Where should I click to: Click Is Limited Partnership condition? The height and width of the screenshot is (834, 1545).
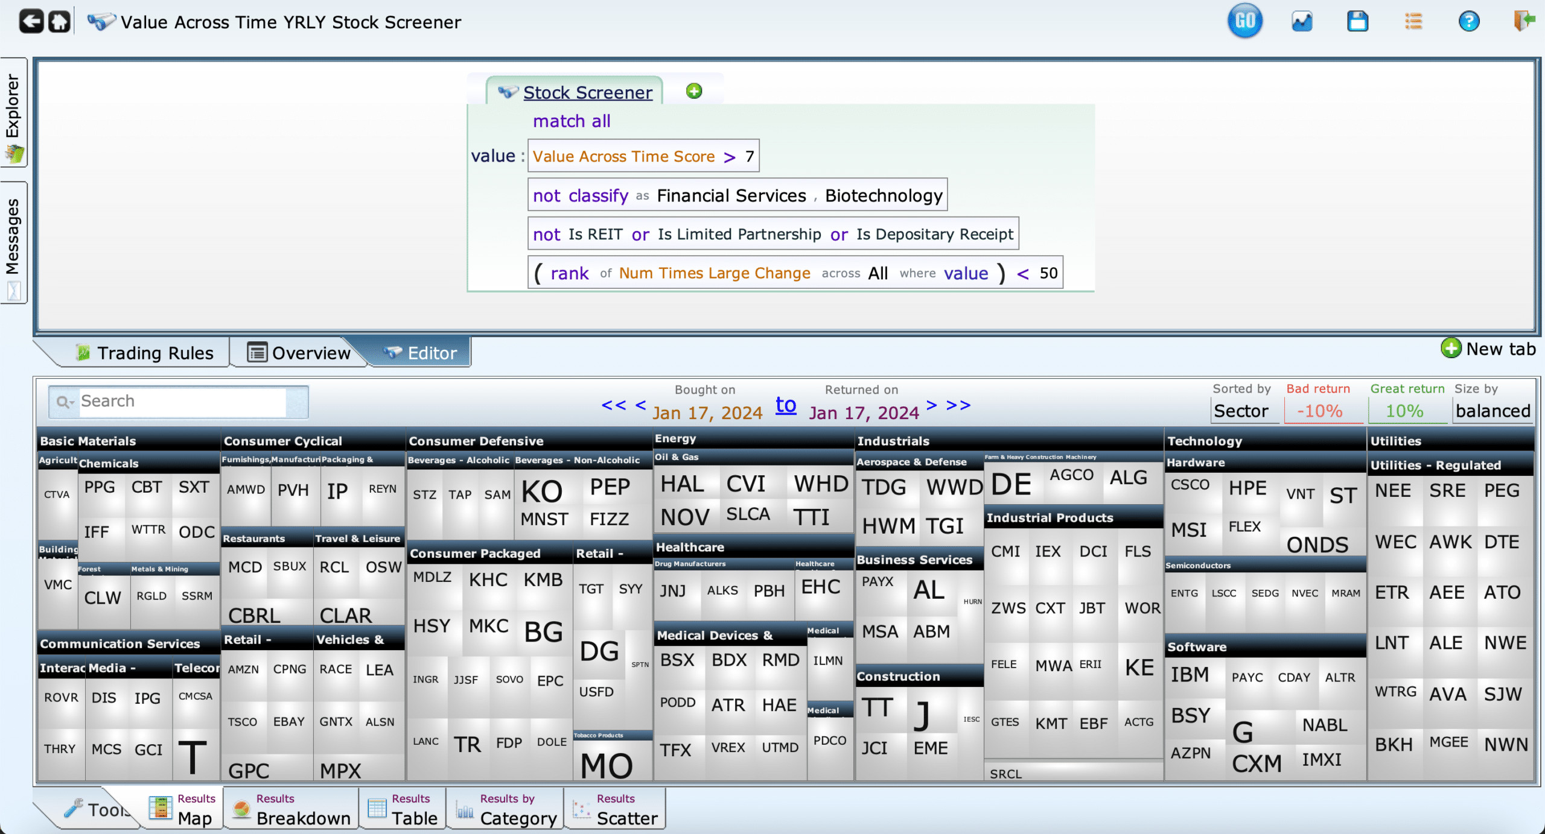click(x=739, y=234)
